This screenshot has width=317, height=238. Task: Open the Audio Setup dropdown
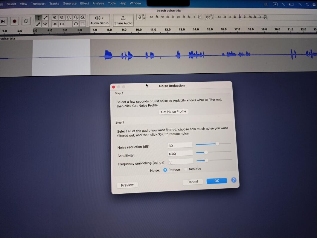(x=100, y=20)
